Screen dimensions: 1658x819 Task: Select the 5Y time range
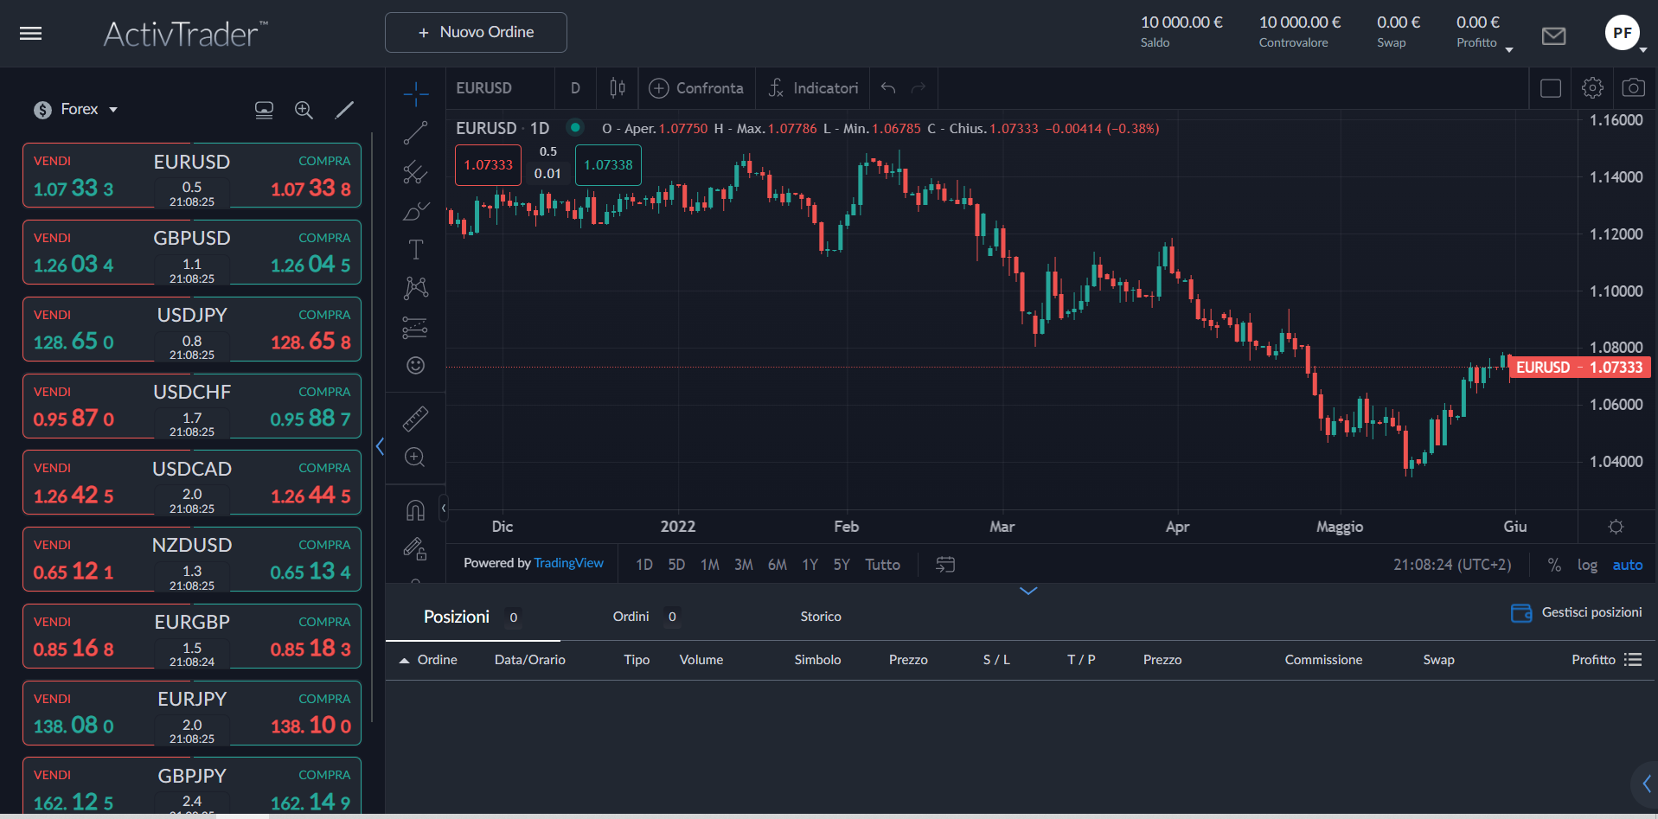(842, 565)
